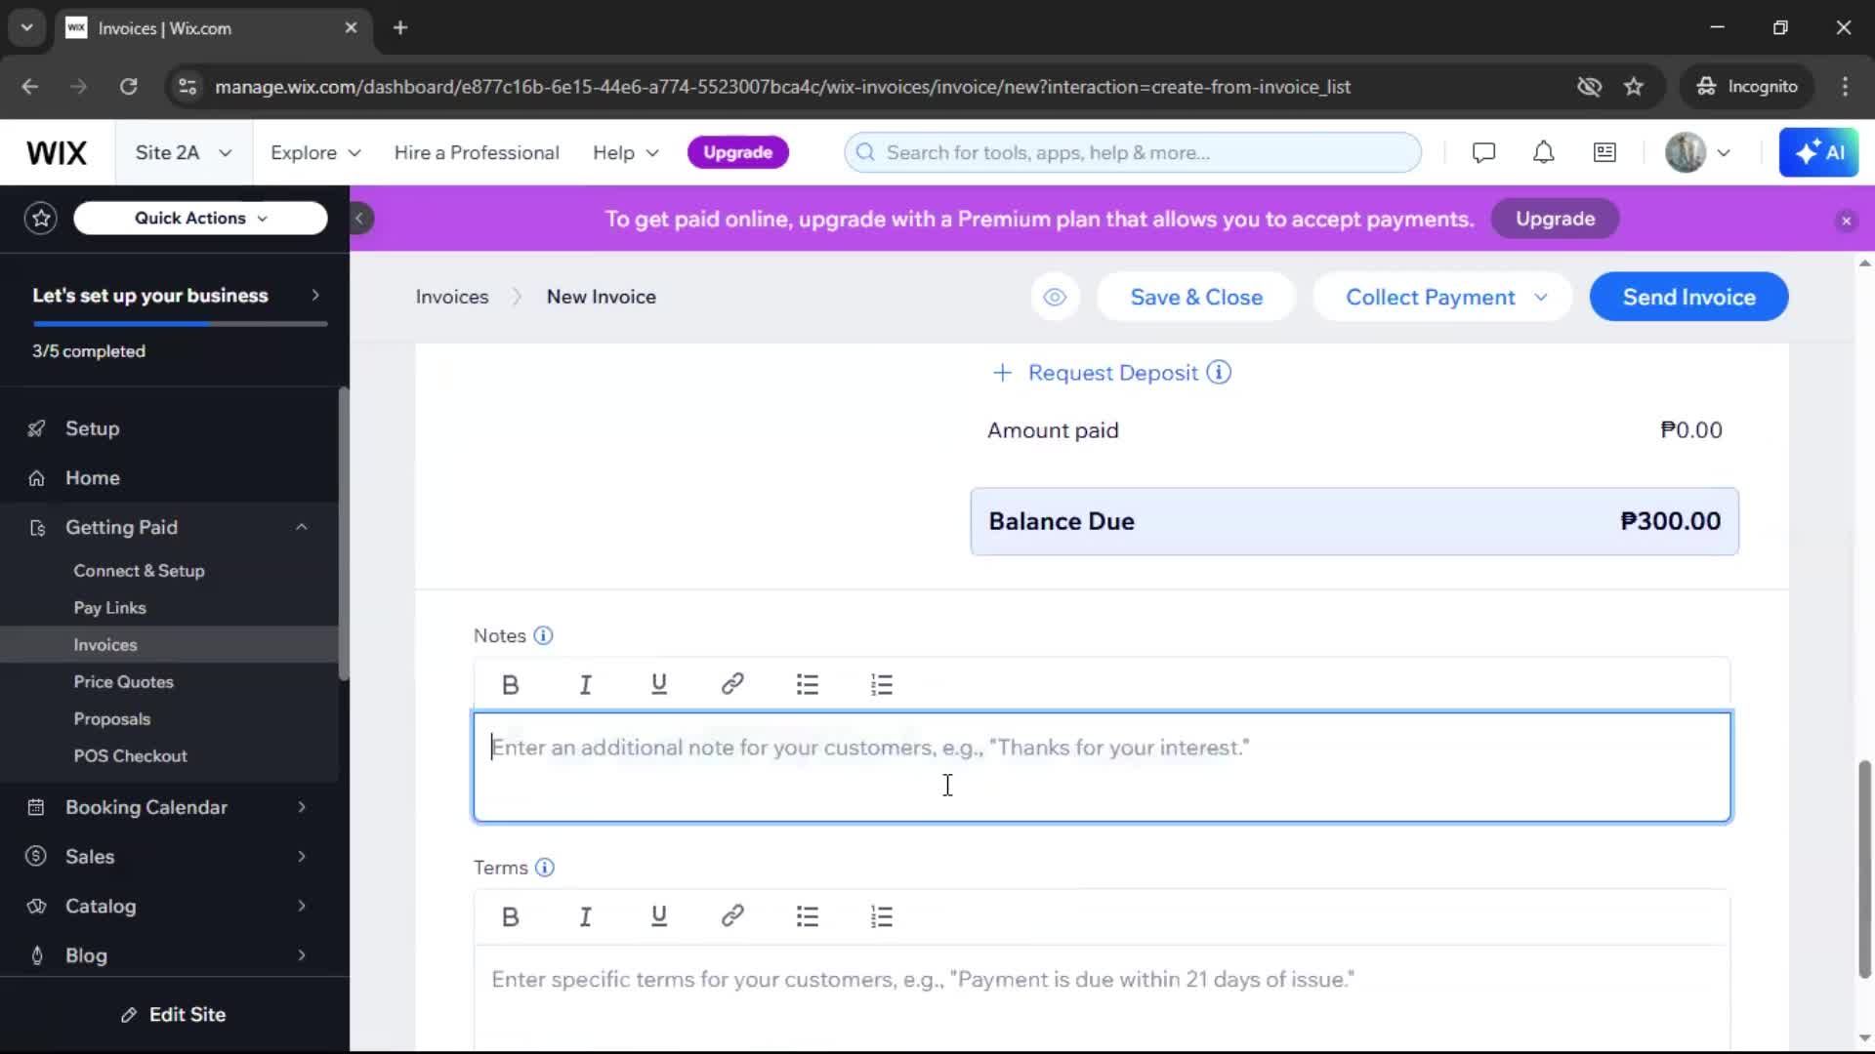Open Connect & Setup page
Screen dimensions: 1875x1054
click(x=139, y=571)
